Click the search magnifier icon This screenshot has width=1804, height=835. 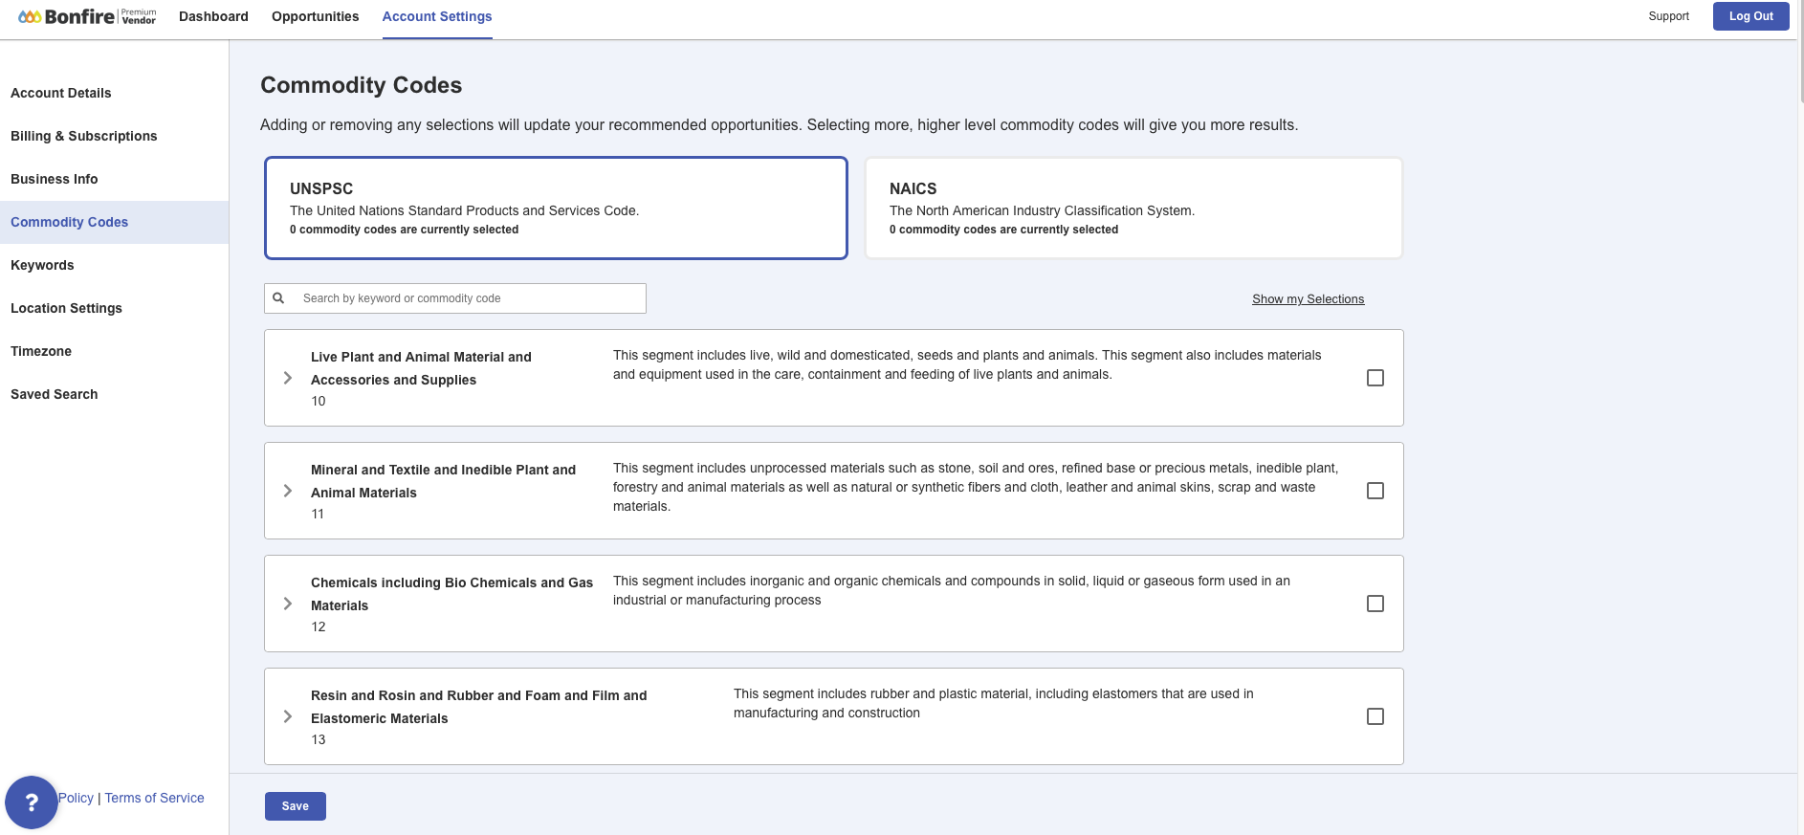278,298
